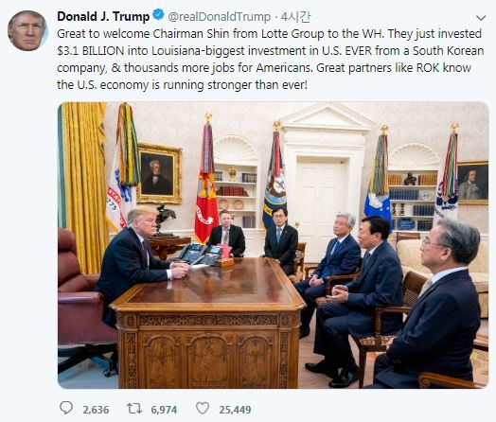Image resolution: width=496 pixels, height=422 pixels.
Task: Click the gold-framed portrait in the photo
Action: (x=159, y=173)
